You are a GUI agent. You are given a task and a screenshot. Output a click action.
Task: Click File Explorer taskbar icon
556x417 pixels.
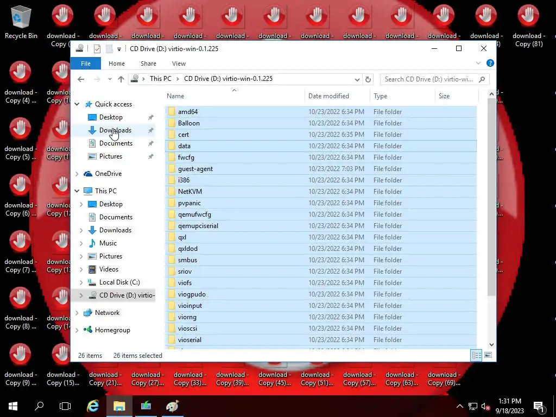(119, 406)
